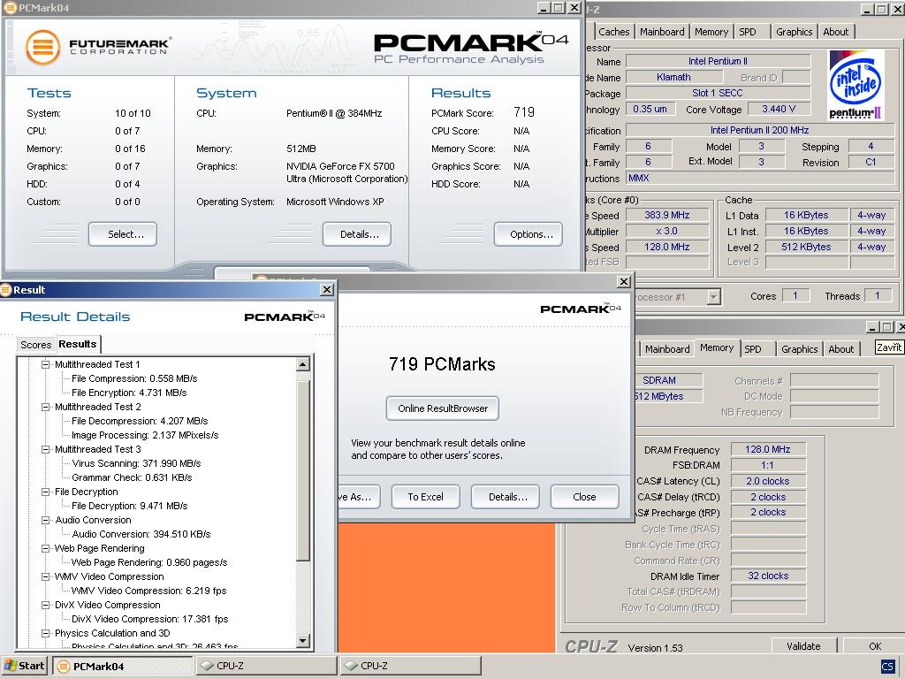This screenshot has height=679, width=905.
Task: Collapse the File Decryption node
Action: point(46,492)
